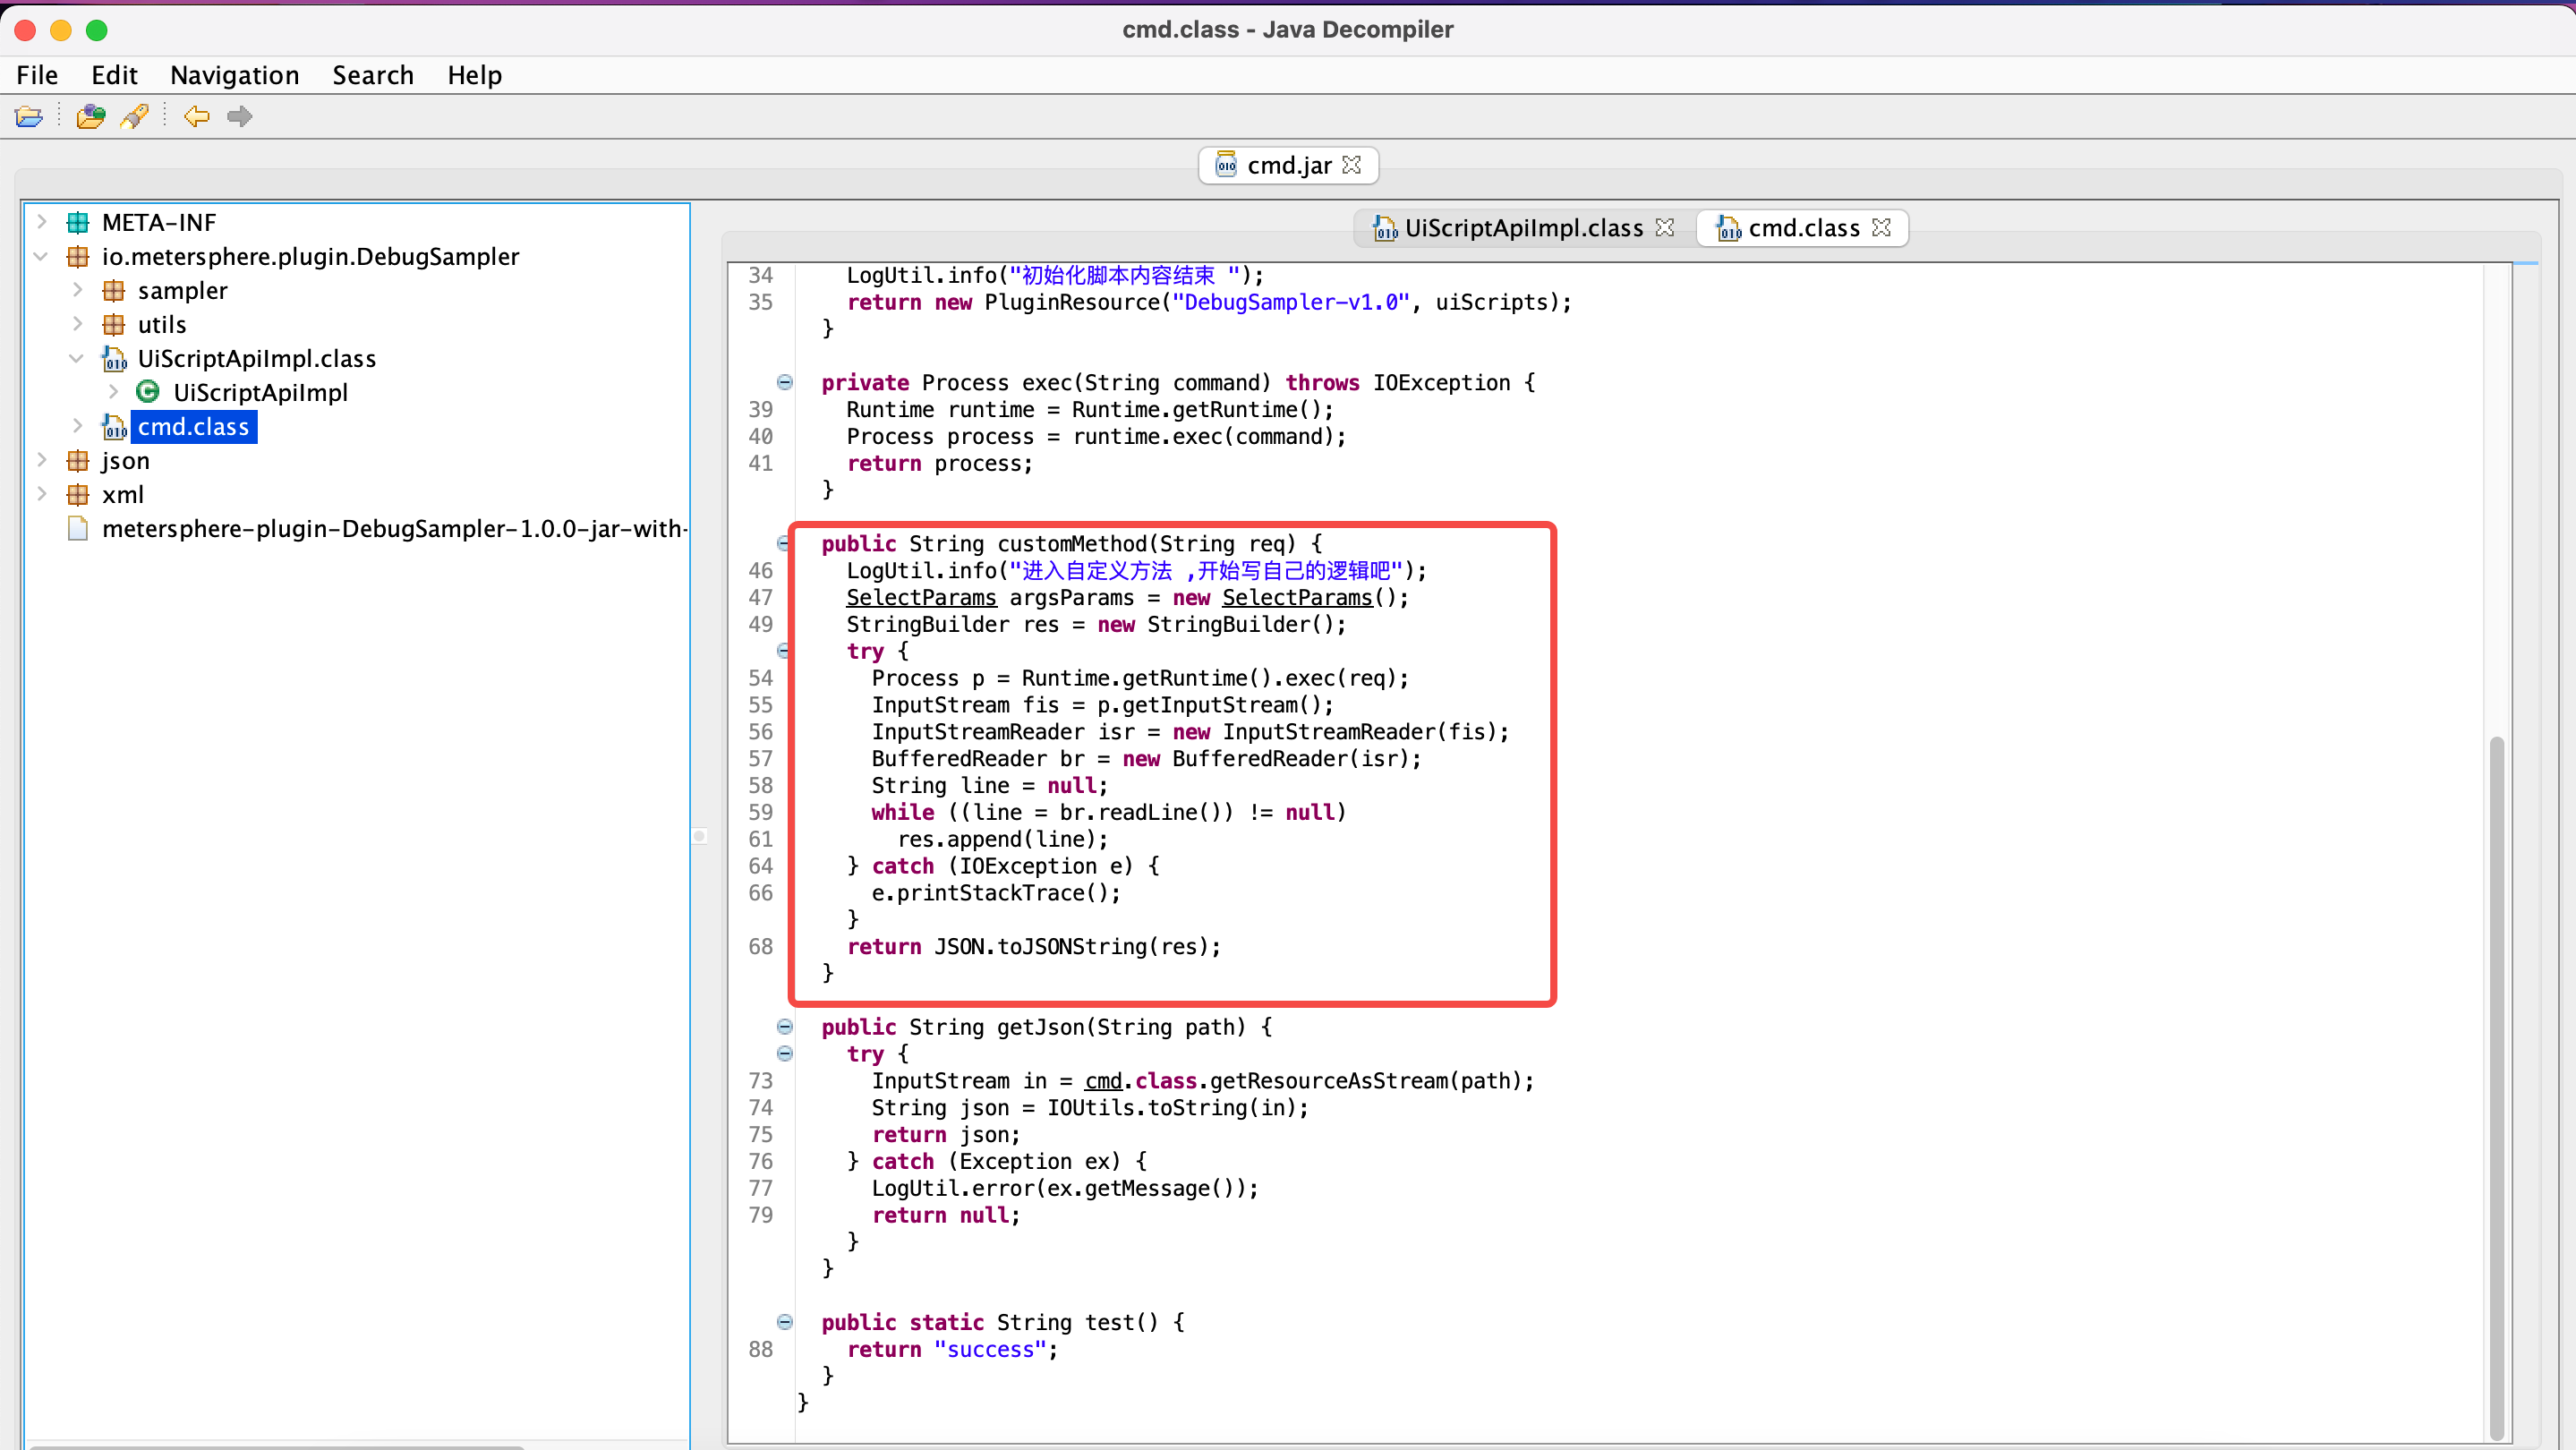
Task: Click the Open Type toolbar icon
Action: (90, 116)
